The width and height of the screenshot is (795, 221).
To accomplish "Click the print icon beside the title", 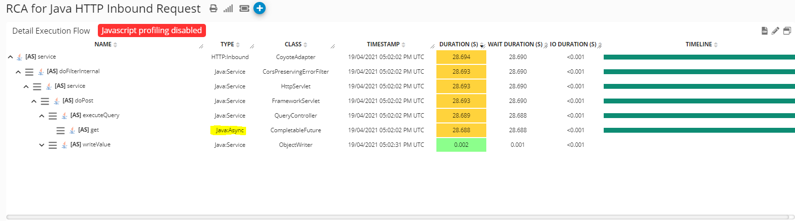I will tap(213, 8).
